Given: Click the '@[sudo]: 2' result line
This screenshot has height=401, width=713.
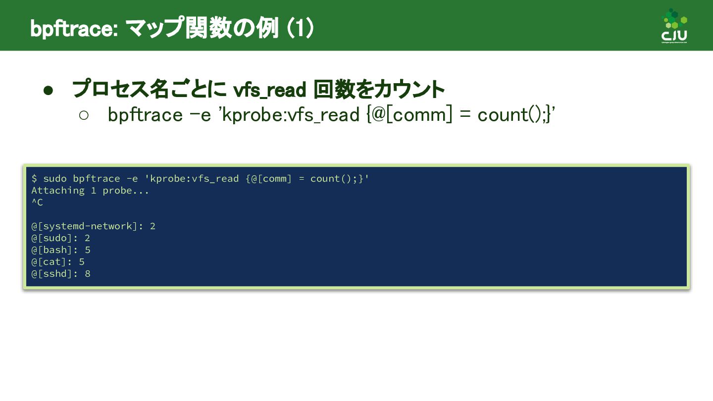Looking at the screenshot, I should click(x=61, y=238).
